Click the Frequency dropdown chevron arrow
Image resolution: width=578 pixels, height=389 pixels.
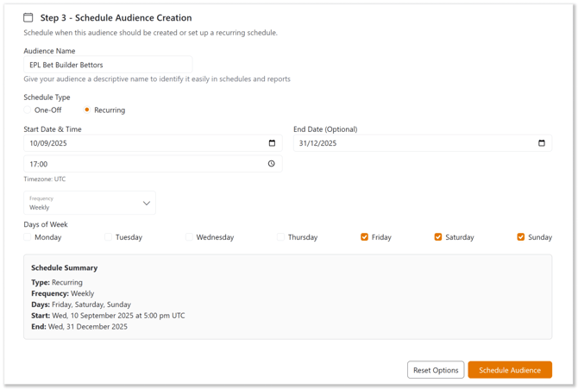146,204
